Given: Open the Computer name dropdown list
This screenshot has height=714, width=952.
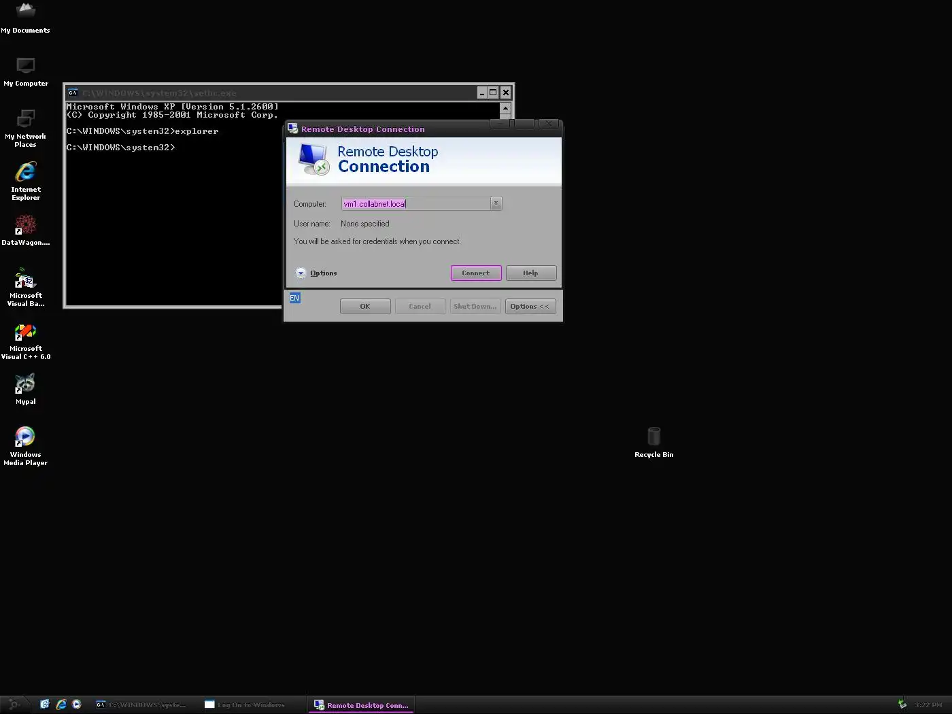Looking at the screenshot, I should click(x=496, y=203).
